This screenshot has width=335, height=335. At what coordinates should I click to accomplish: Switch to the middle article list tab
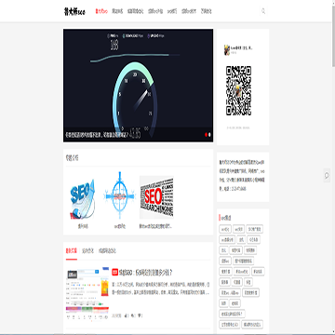(87, 250)
